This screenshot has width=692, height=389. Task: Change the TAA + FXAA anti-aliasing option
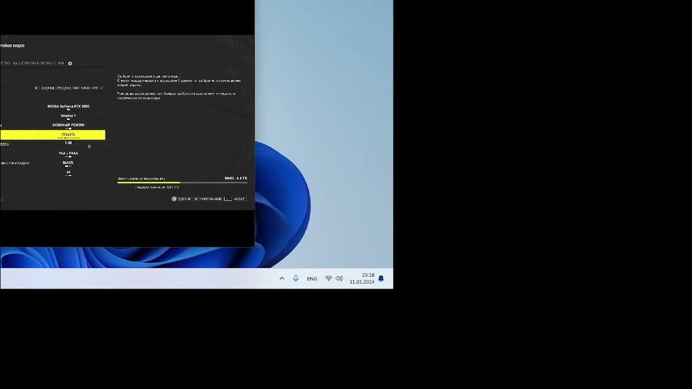[x=68, y=153]
